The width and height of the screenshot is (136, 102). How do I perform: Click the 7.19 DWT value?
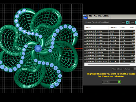coord(123,61)
